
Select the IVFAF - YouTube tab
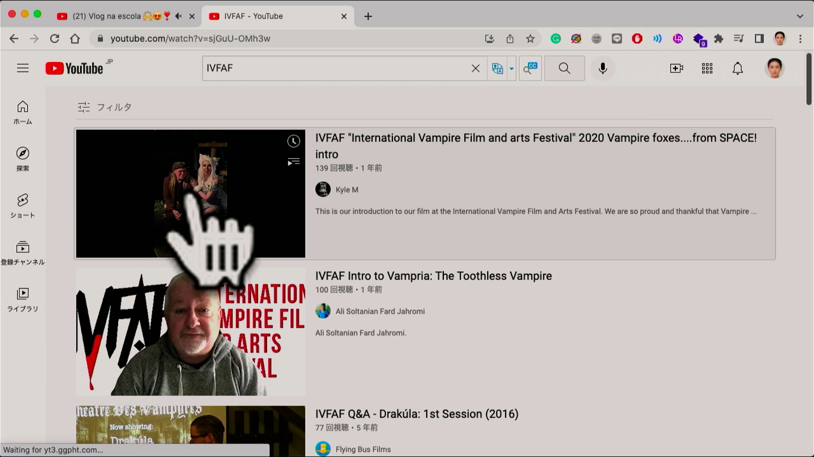[271, 16]
